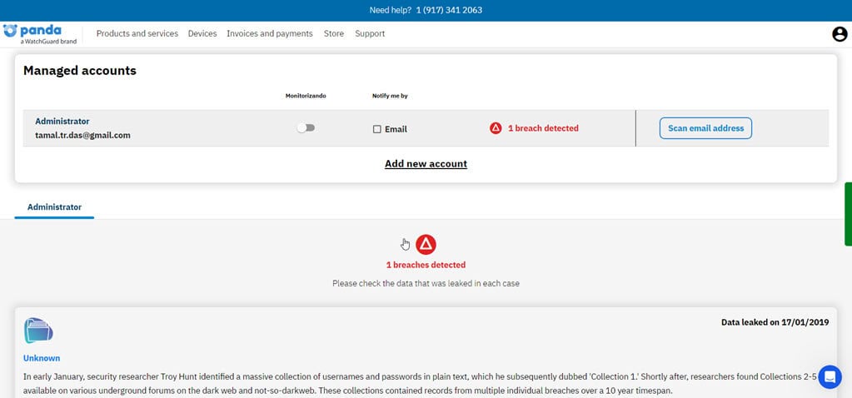The height and width of the screenshot is (398, 852).
Task: Click the Administrator account name in the row
Action: point(62,121)
